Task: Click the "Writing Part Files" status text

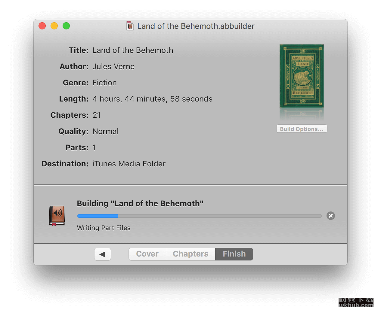Action: coord(104,228)
